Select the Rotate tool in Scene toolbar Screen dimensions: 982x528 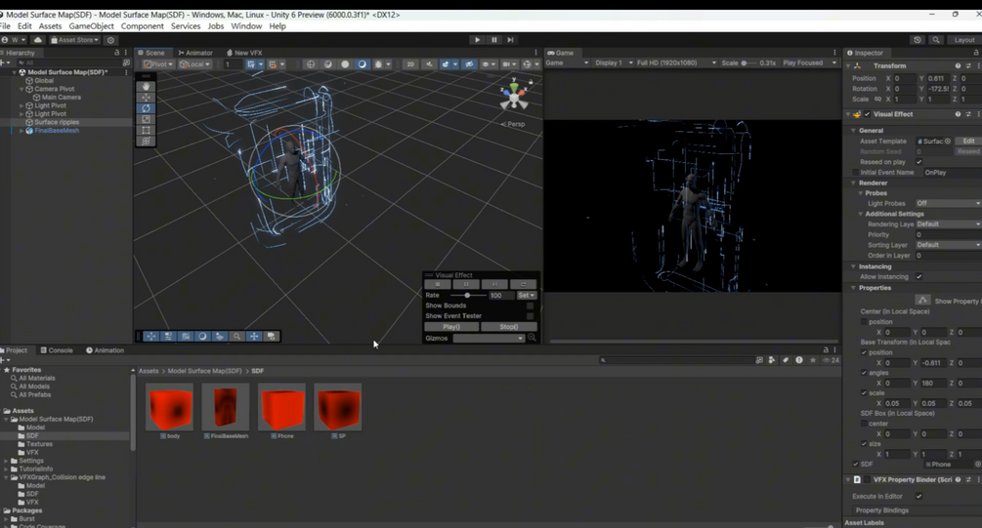(x=146, y=108)
